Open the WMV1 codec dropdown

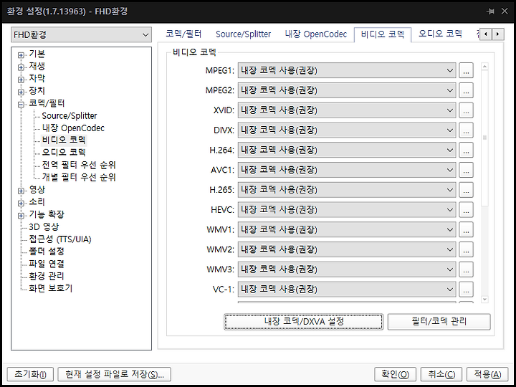tap(347, 230)
